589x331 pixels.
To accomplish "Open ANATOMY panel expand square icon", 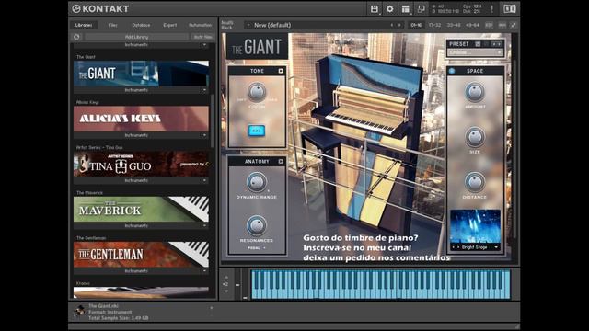I will click(281, 162).
